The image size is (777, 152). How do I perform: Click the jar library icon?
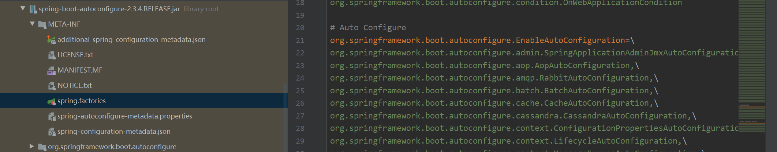pyautogui.click(x=33, y=9)
